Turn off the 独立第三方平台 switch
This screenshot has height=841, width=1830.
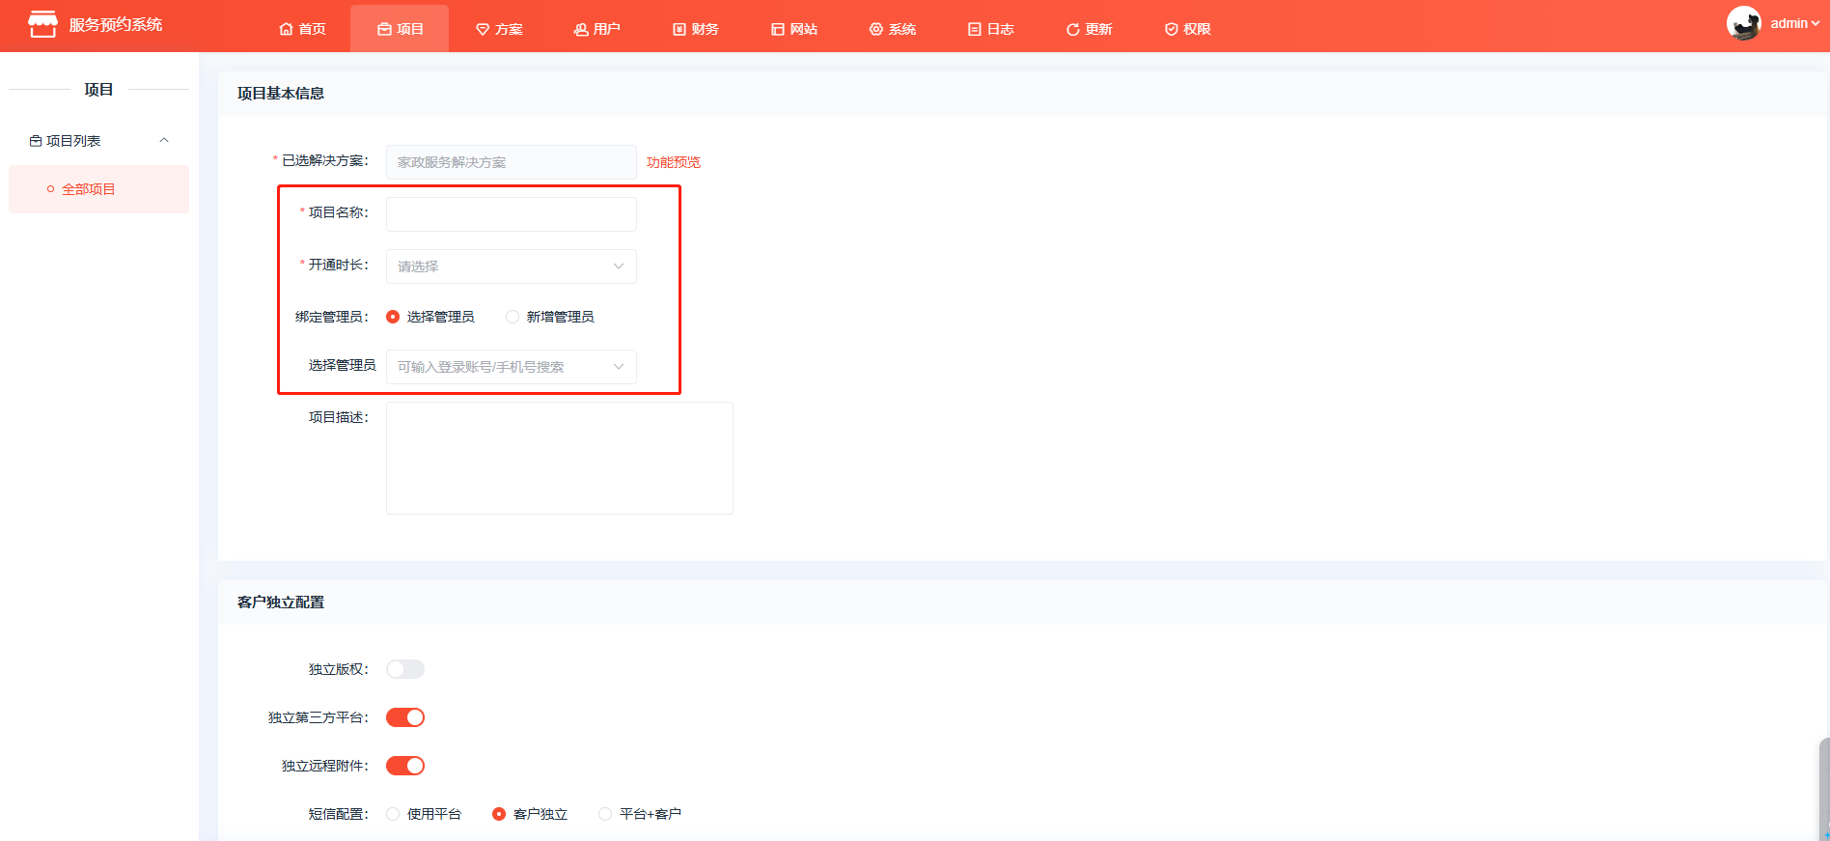pos(405,717)
